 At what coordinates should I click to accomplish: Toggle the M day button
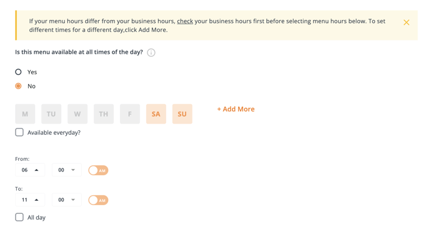point(25,114)
